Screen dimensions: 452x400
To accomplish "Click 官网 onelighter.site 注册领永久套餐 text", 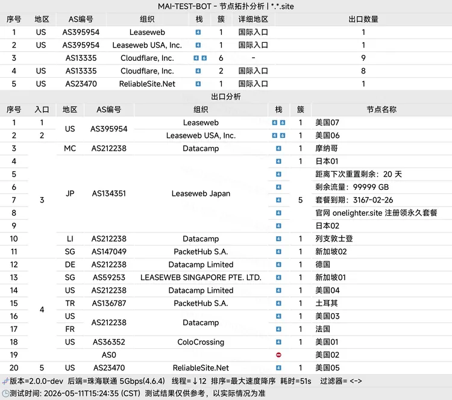I will [376, 213].
